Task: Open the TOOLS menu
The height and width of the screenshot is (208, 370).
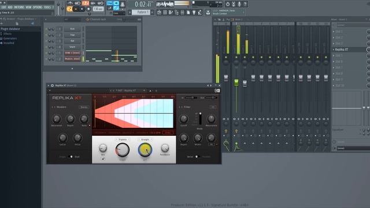Action: tap(47, 8)
